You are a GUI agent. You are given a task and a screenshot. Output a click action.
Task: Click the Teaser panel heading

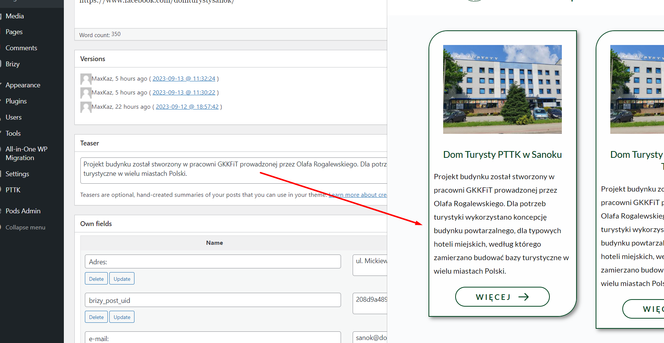point(89,143)
